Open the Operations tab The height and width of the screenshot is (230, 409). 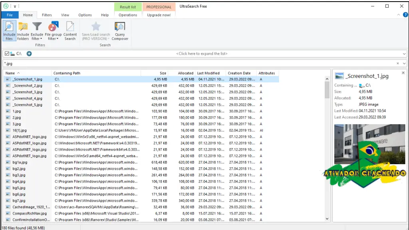pos(128,15)
